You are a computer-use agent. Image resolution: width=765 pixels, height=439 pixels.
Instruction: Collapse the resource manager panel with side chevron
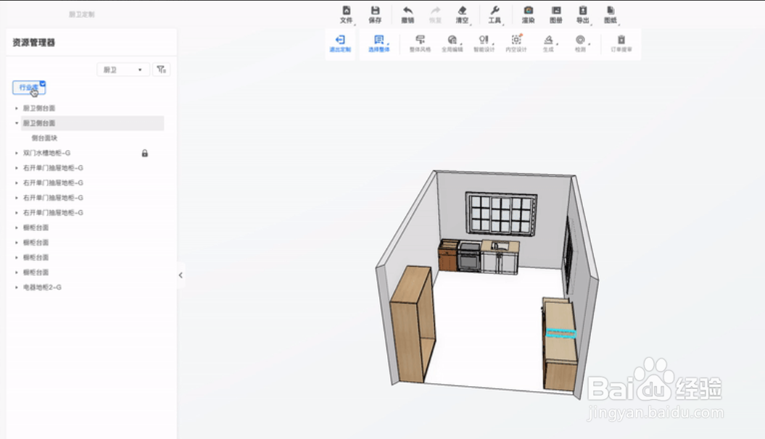coord(181,275)
